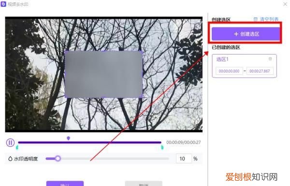The height and width of the screenshot is (186, 290).
Task: Delete 选区1 with its trash icon
Action: (x=270, y=59)
